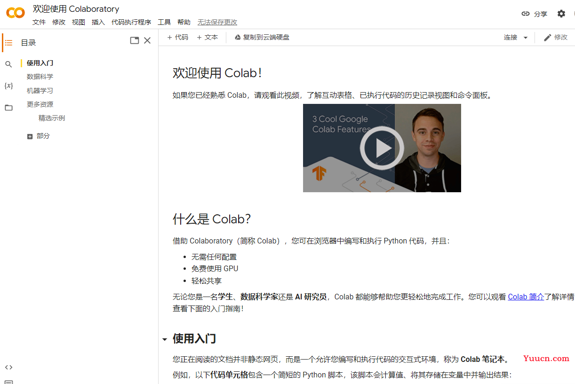Screen dimensions: 575x384
Task: Open the variables {x} panel icon
Action: pyautogui.click(x=8, y=86)
